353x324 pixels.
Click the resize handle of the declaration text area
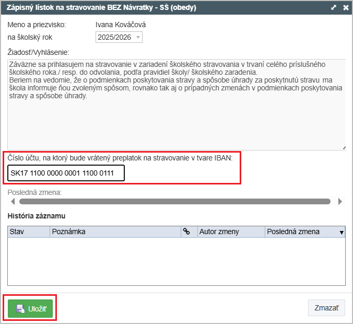(x=343, y=148)
